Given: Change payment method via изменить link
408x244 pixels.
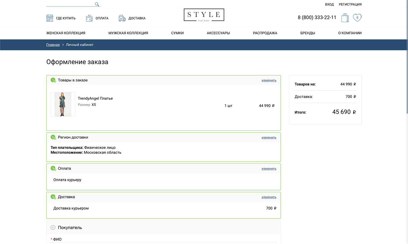Looking at the screenshot, I should click(269, 169).
